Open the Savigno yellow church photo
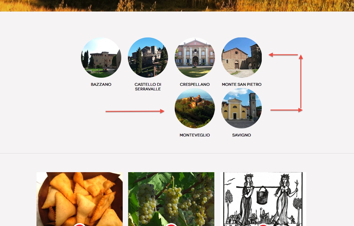This screenshot has width=354, height=226. pyautogui.click(x=242, y=108)
